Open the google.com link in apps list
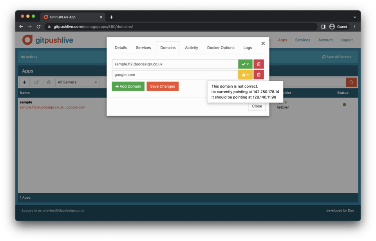The width and height of the screenshot is (376, 241). 76,107
